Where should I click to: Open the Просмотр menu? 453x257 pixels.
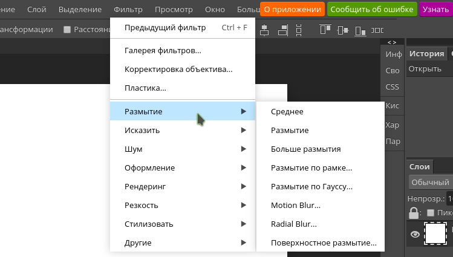(174, 9)
